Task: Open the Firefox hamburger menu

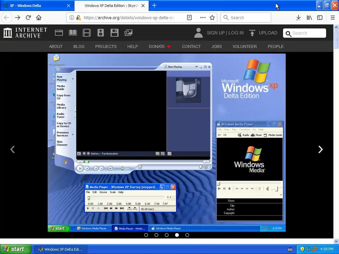Action: pos(333,18)
